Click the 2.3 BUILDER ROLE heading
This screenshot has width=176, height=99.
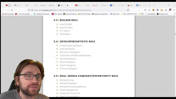point(66,20)
